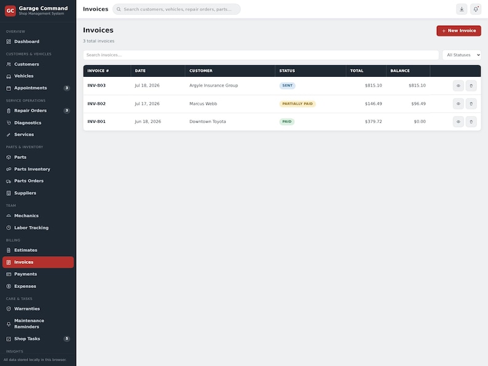The height and width of the screenshot is (366, 488).
Task: Focus the global search field
Action: [x=176, y=9]
